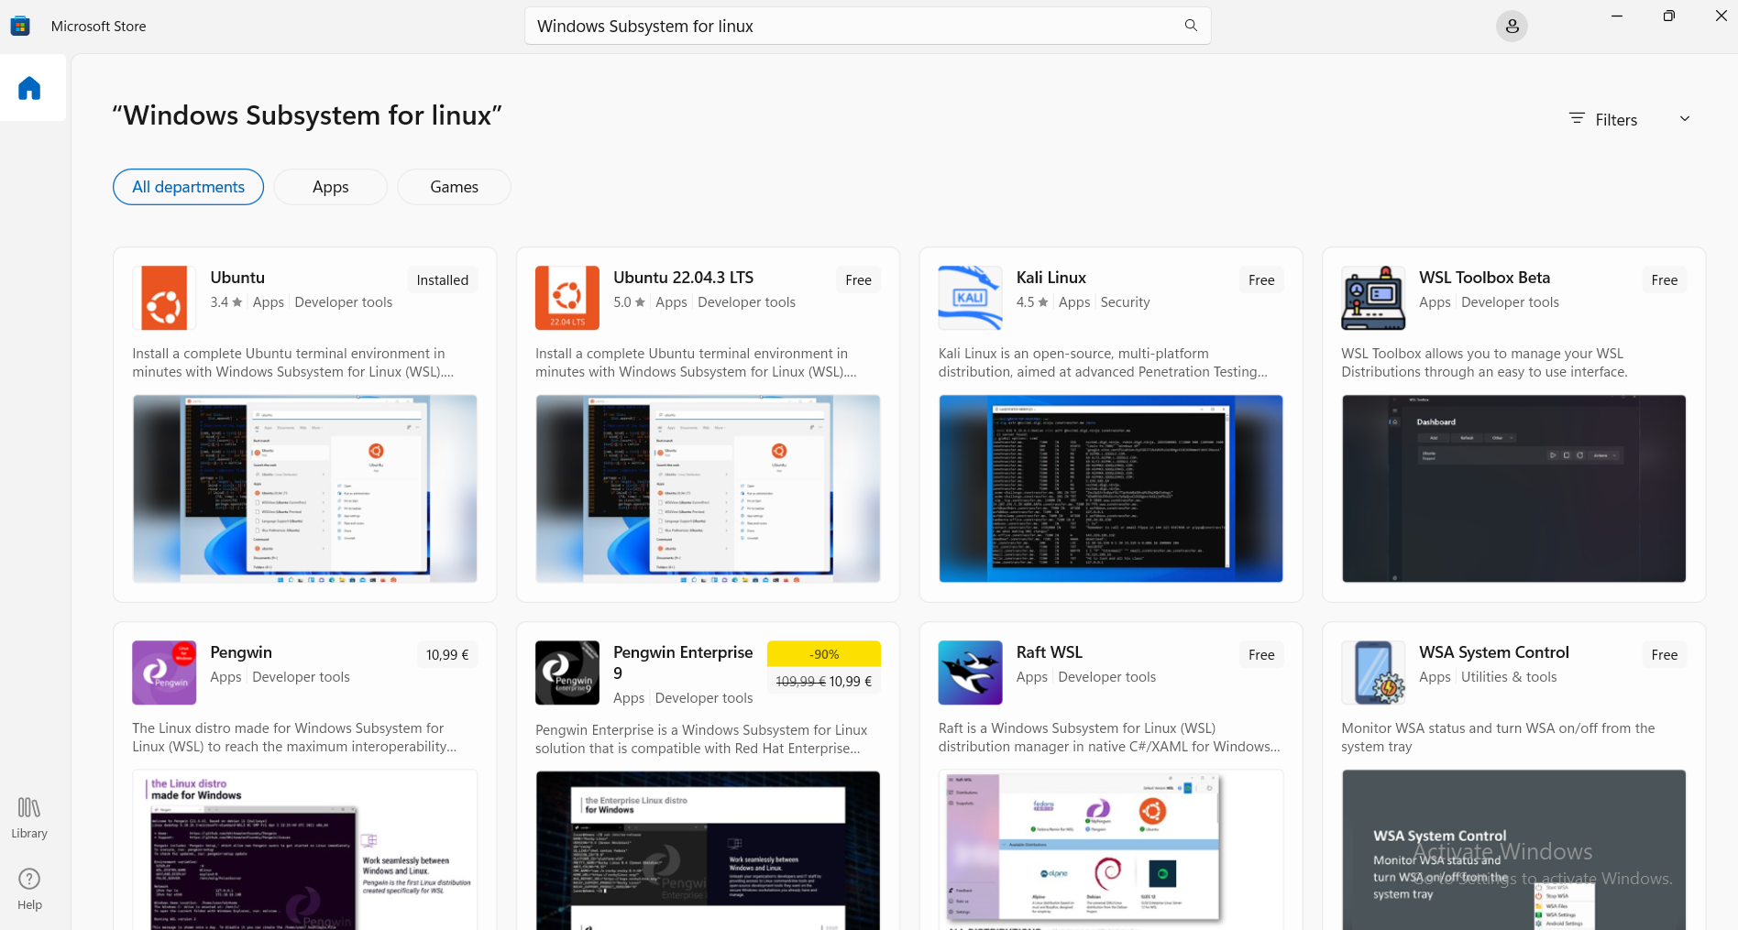Viewport: 1738px width, 930px height.
Task: Open the Help section
Action: click(29, 889)
